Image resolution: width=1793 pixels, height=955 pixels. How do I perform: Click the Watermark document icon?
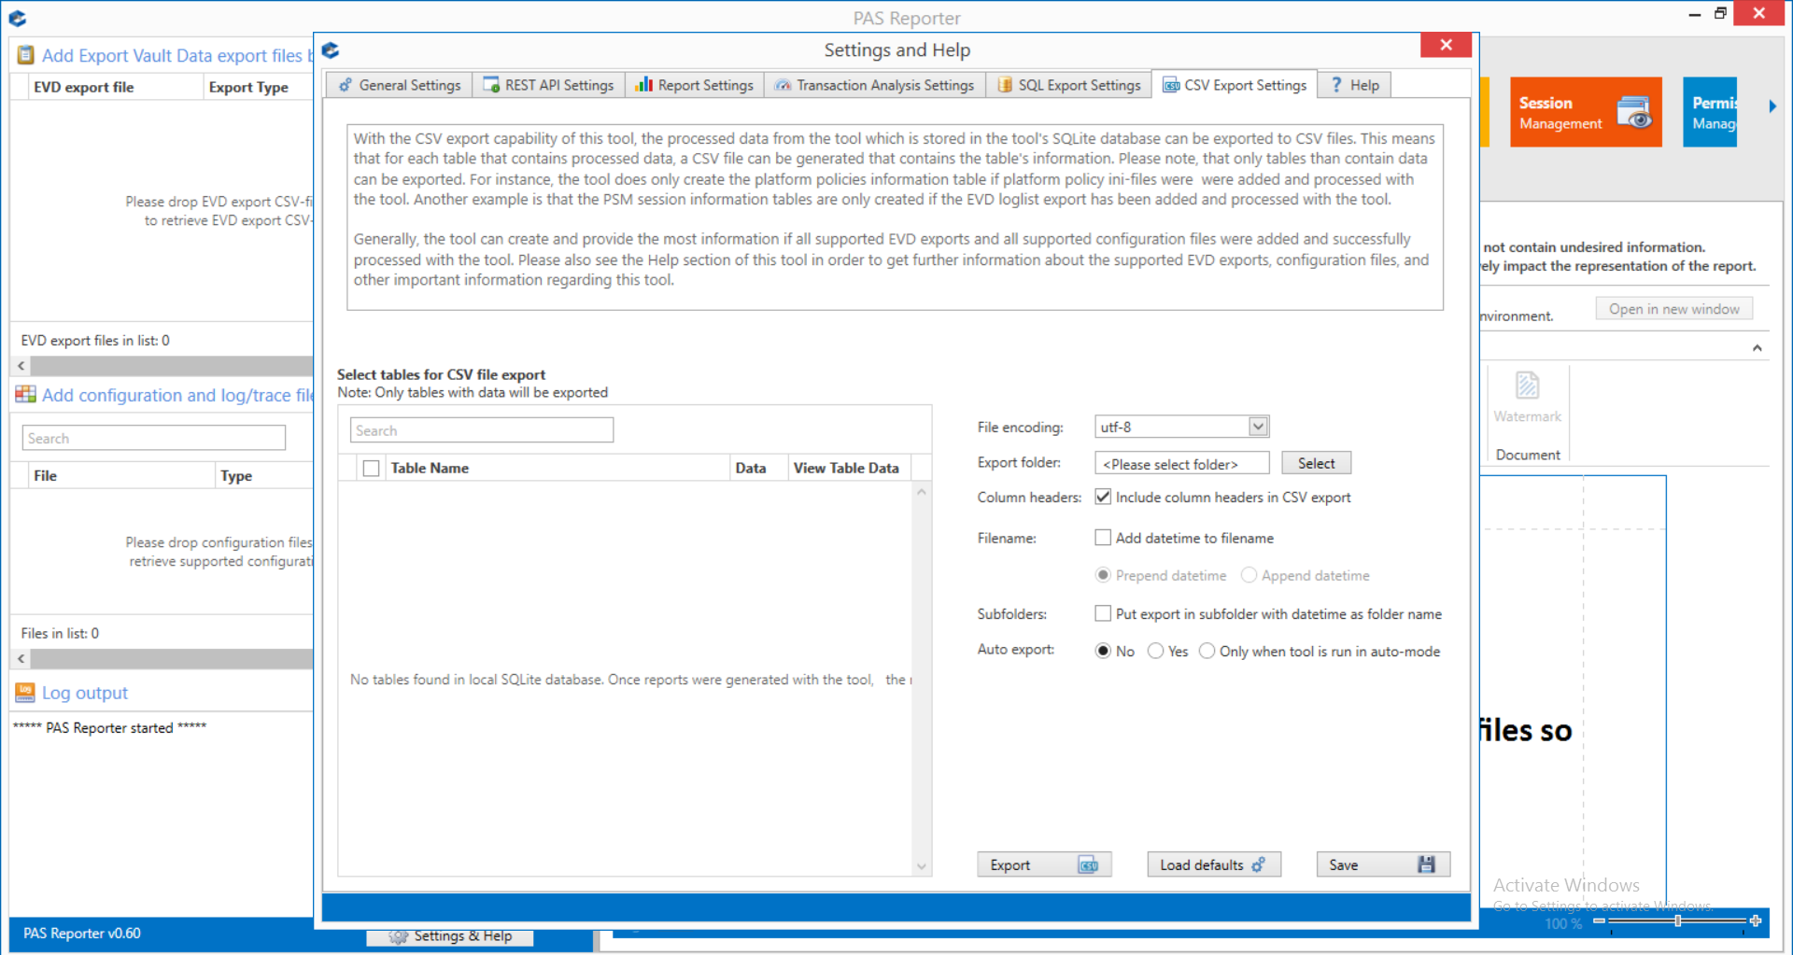click(x=1527, y=385)
